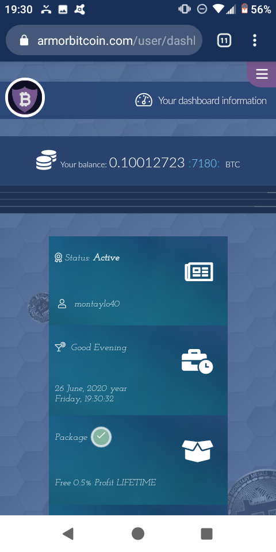
Task: Open the Chrome three-dot overflow menu
Action: pyautogui.click(x=255, y=40)
